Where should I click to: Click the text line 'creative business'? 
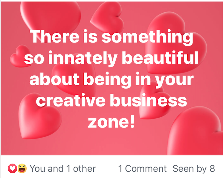[111, 100]
